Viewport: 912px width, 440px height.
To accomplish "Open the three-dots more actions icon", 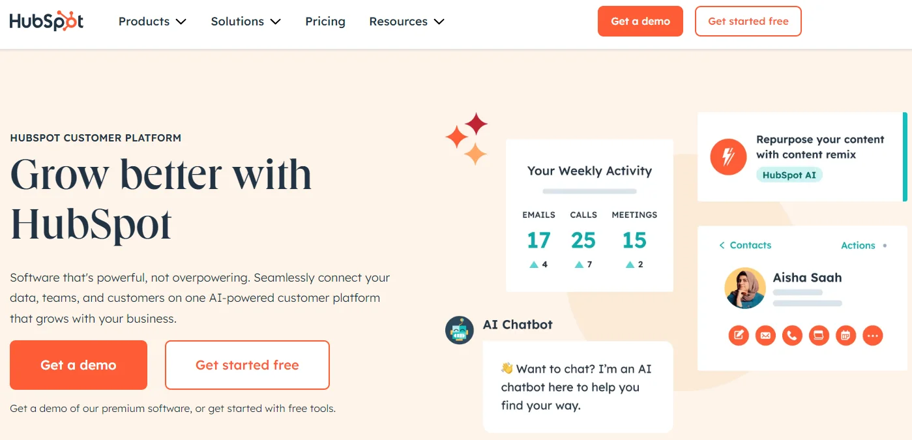I will pyautogui.click(x=872, y=336).
